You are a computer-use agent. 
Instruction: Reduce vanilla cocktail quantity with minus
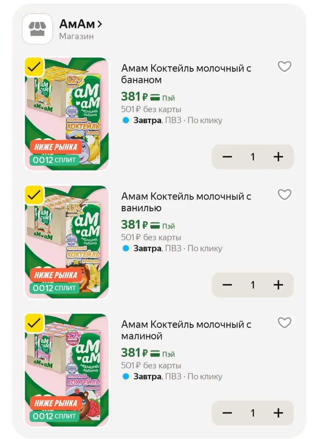click(x=227, y=285)
